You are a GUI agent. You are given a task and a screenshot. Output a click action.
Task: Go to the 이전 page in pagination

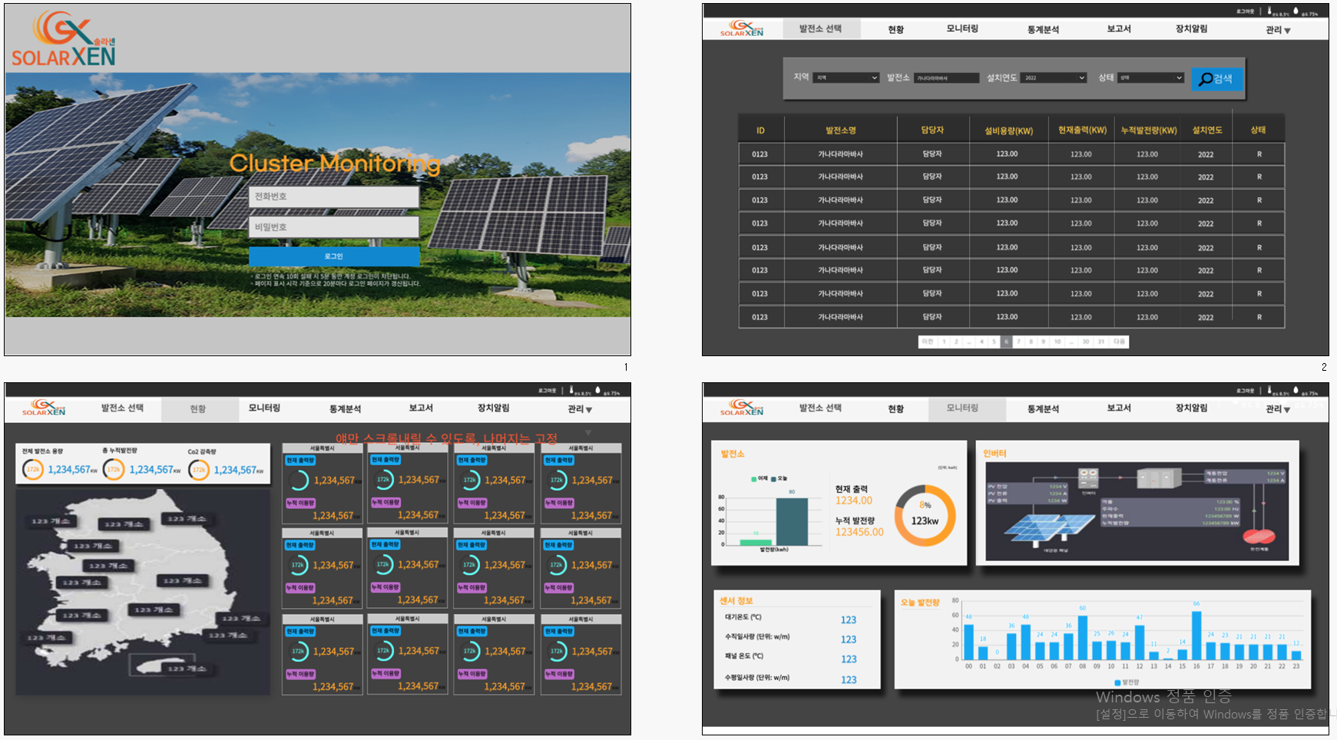928,342
